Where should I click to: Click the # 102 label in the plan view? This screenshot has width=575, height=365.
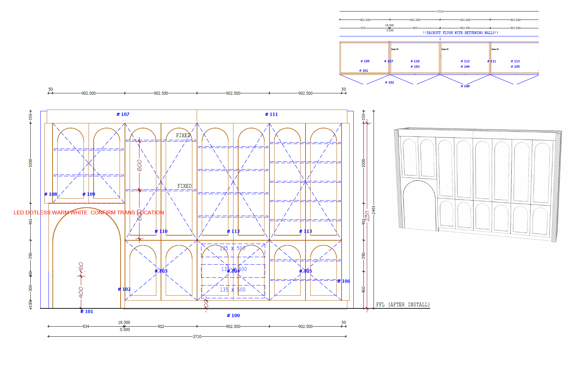pos(389,82)
